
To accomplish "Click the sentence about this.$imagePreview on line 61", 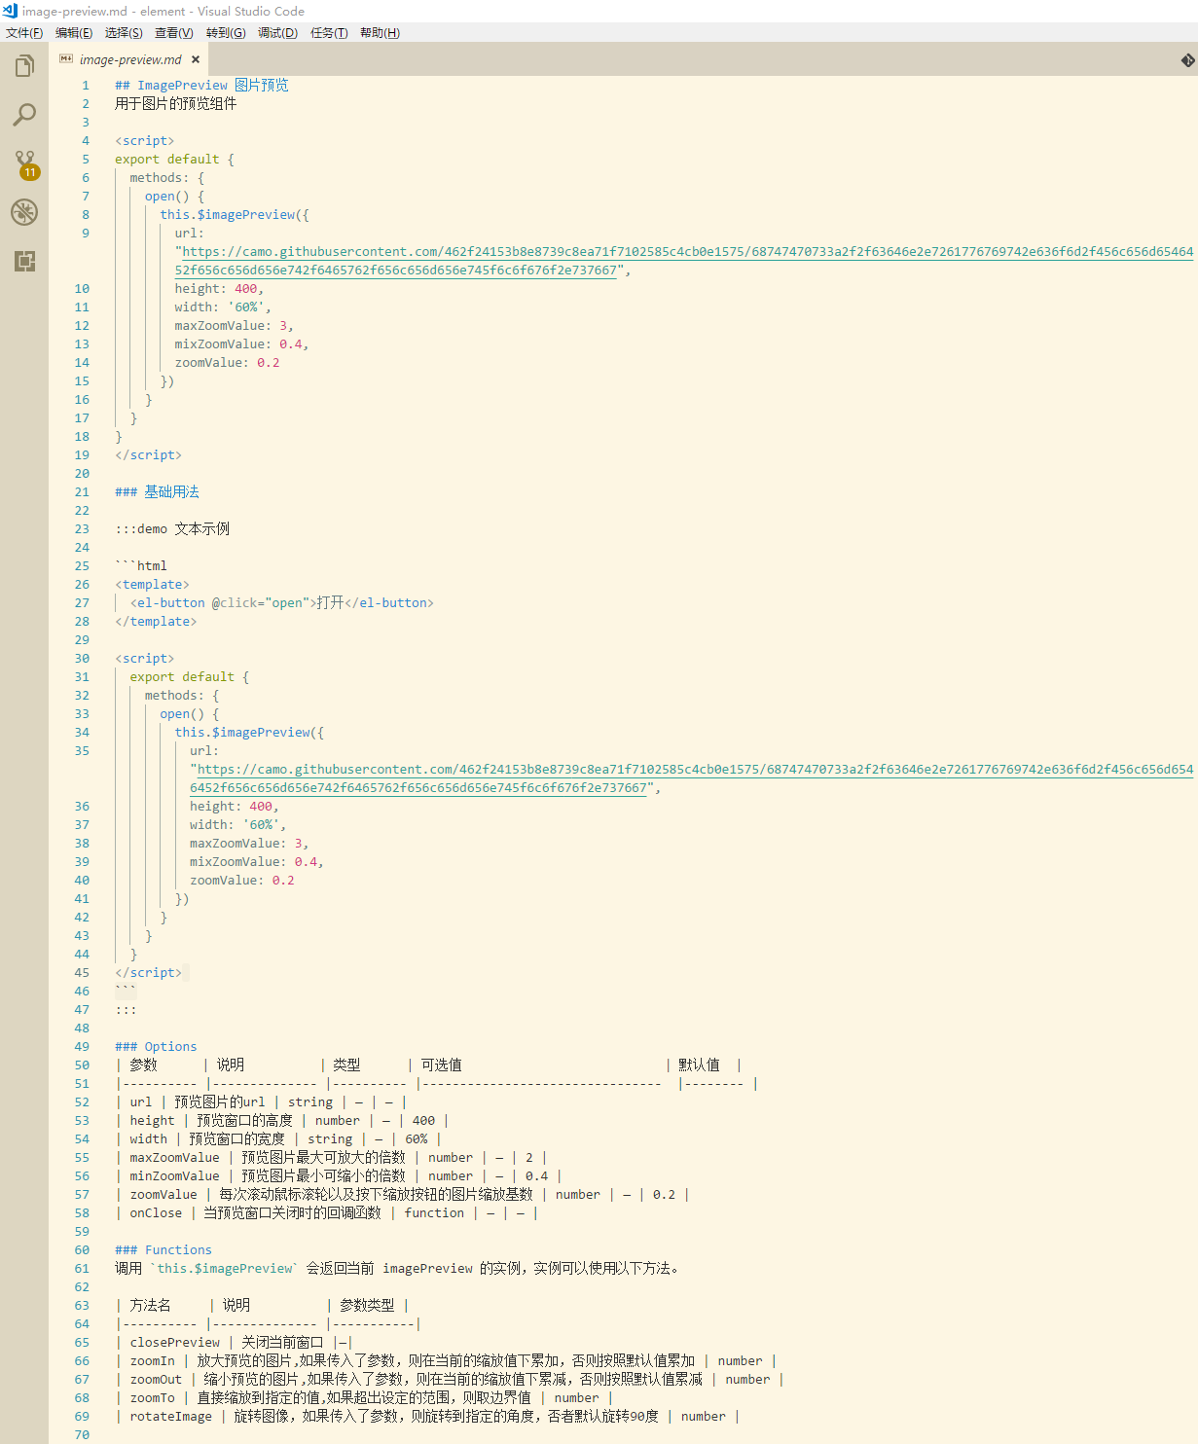I will click(397, 1269).
